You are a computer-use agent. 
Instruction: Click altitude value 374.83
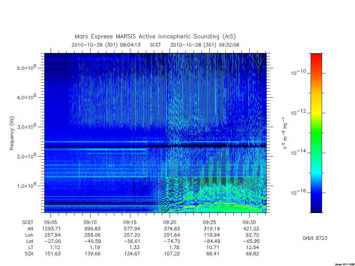click(x=172, y=229)
